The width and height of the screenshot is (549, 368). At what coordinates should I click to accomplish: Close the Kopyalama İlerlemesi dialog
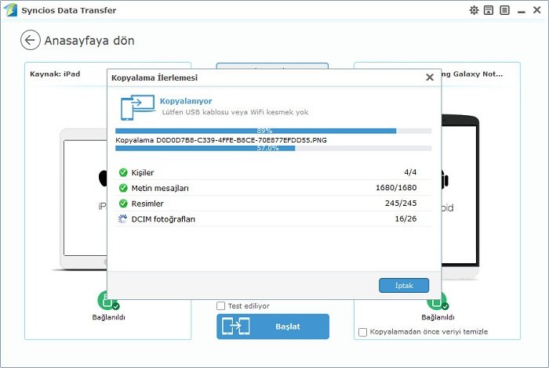click(x=430, y=78)
